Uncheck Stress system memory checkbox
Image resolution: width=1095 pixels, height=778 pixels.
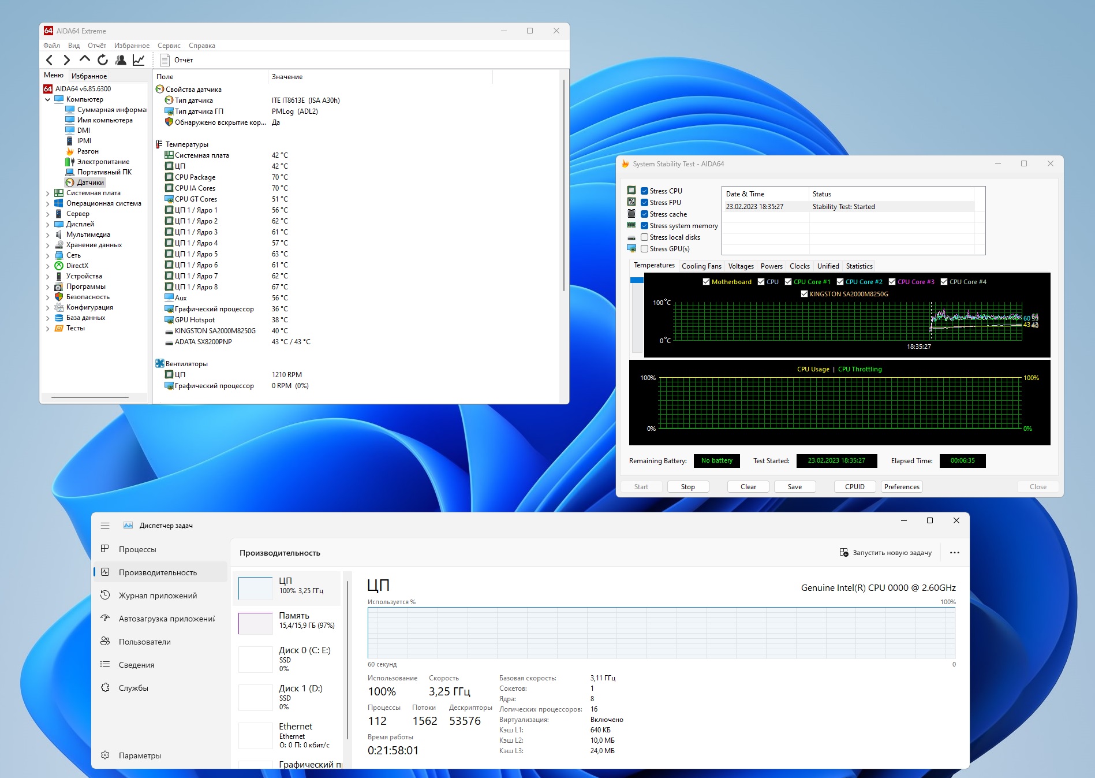(x=644, y=226)
